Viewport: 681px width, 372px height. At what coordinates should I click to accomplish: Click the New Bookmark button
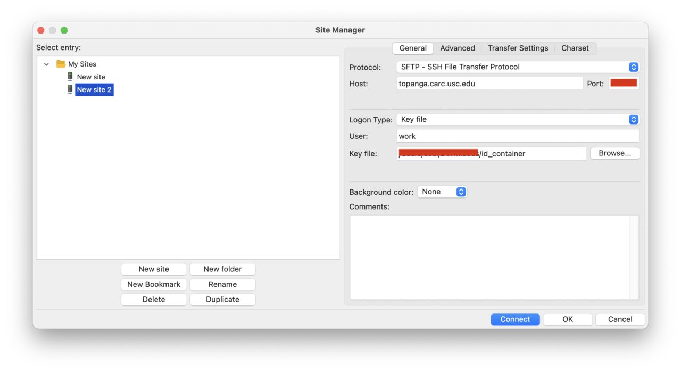pyautogui.click(x=154, y=284)
